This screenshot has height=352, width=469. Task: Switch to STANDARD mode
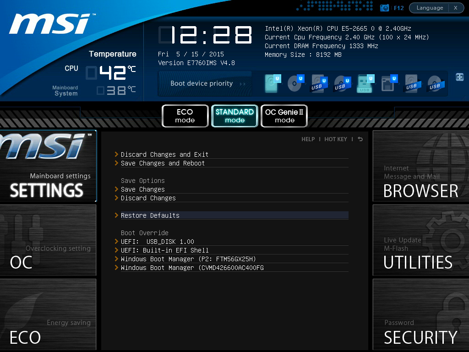(x=234, y=116)
